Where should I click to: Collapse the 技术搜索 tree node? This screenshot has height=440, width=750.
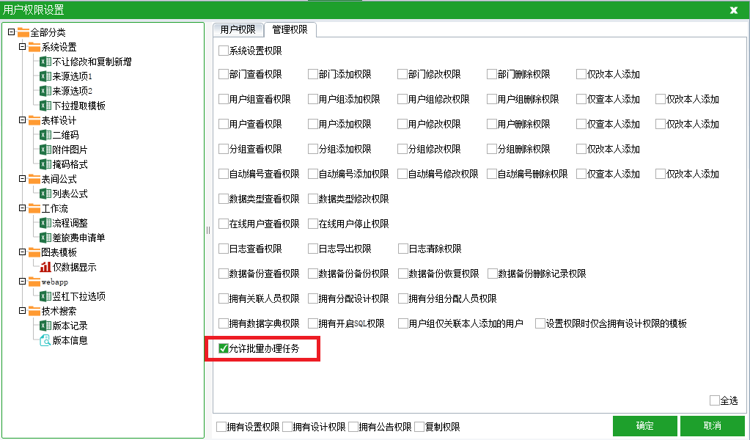coord(23,311)
